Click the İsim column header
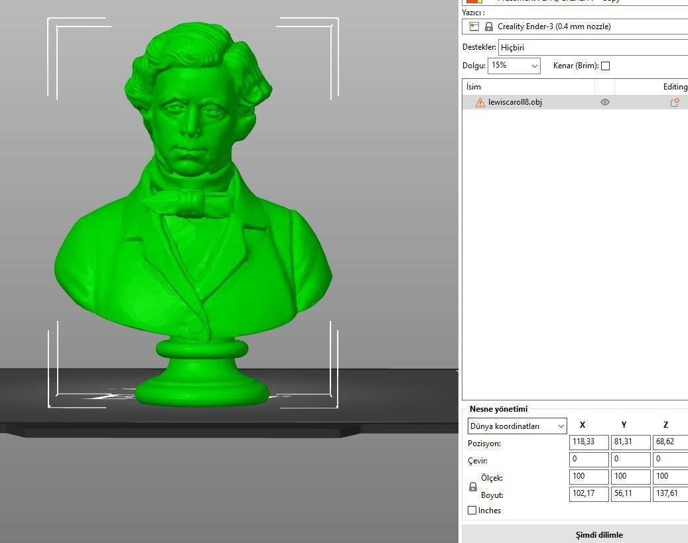 pos(528,87)
